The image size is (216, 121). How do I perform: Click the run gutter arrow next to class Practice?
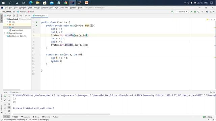pos(37,22)
